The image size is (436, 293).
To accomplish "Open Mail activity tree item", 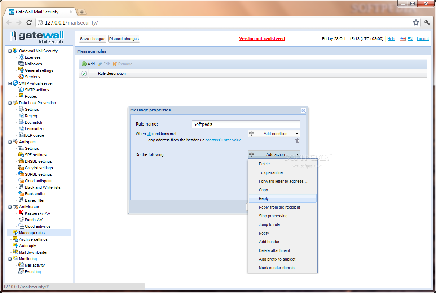I will (x=35, y=265).
